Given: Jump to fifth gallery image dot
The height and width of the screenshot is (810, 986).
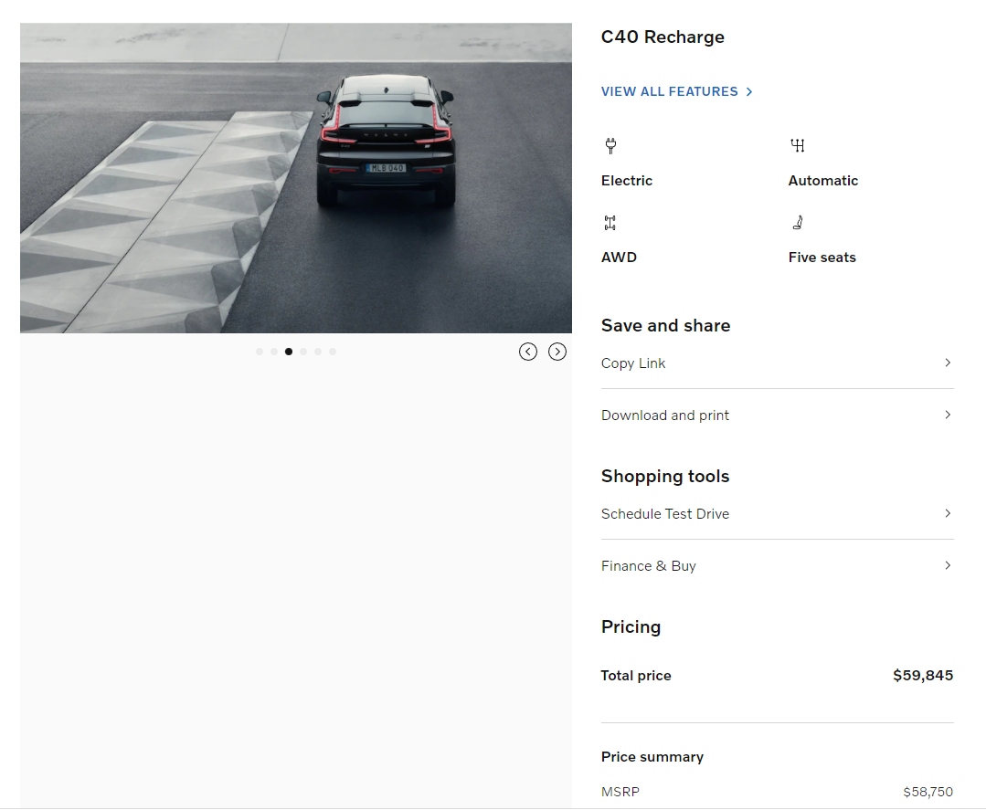Looking at the screenshot, I should click(x=318, y=352).
